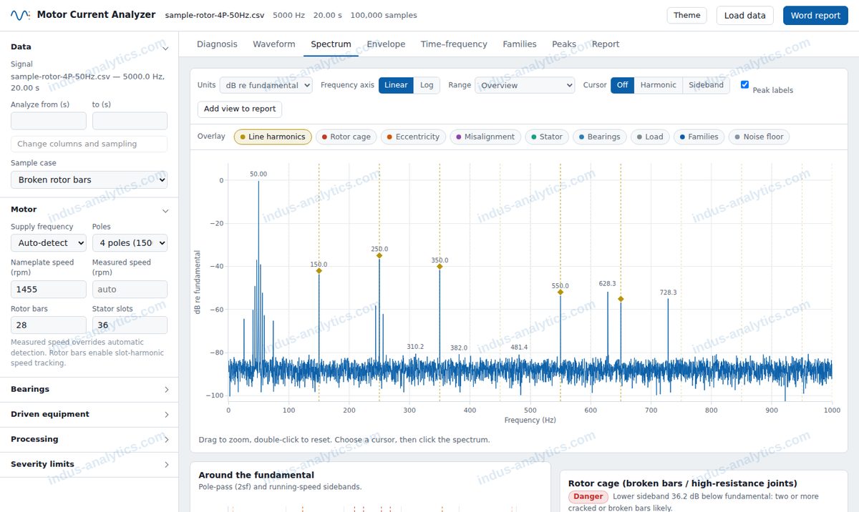
Task: Enable the Rotor cage overlay
Action: (x=346, y=137)
